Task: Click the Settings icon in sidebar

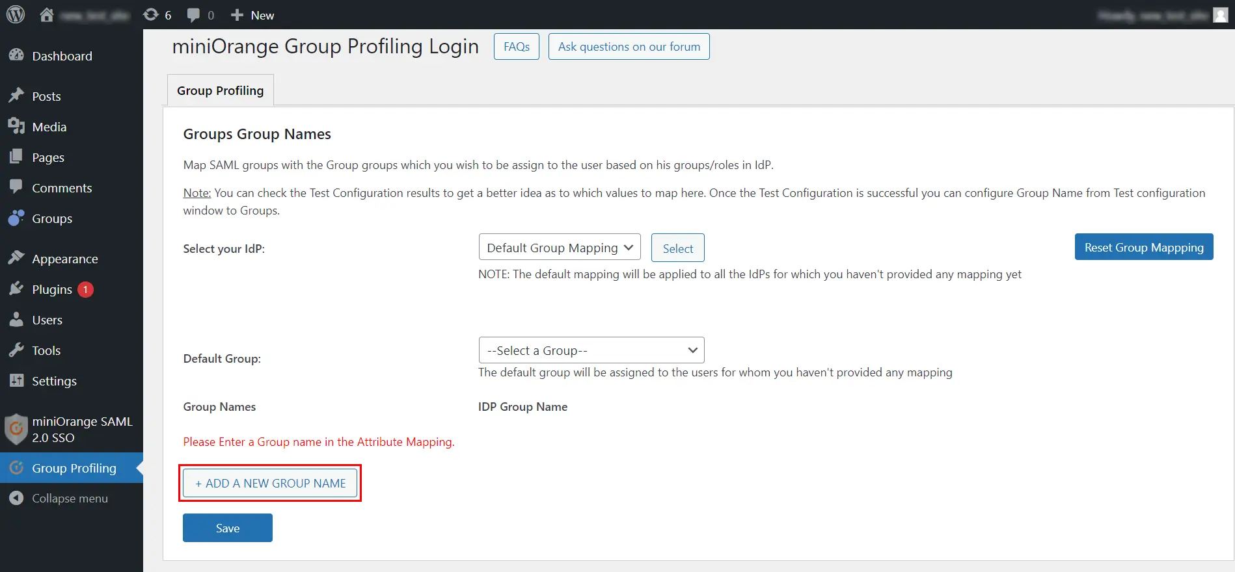Action: (x=16, y=380)
